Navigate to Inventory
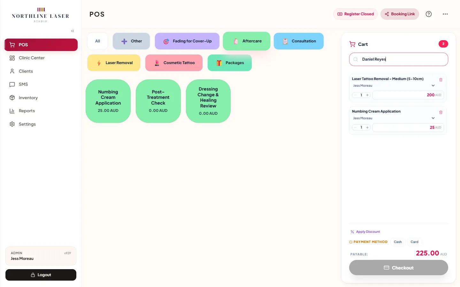 tap(41, 98)
